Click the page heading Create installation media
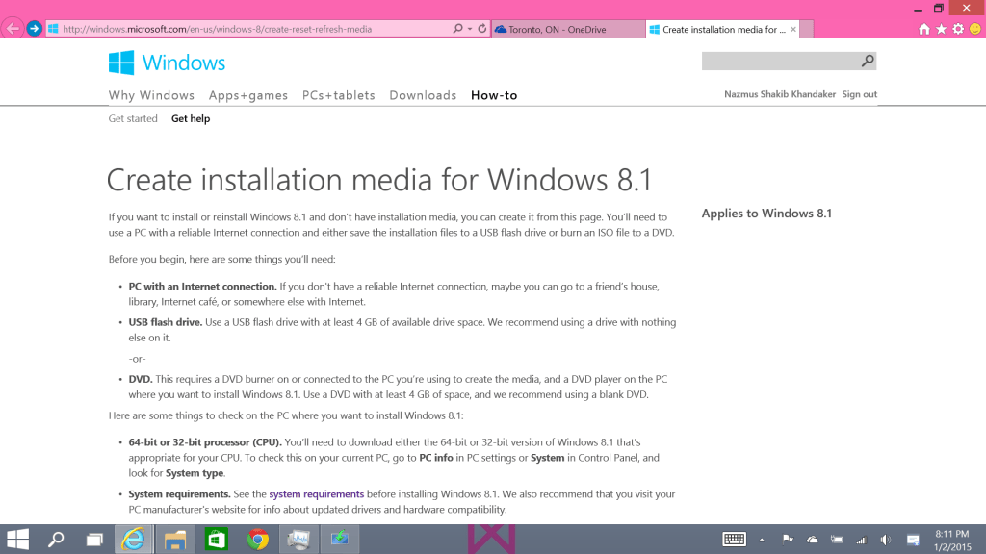Image resolution: width=986 pixels, height=554 pixels. 379,180
